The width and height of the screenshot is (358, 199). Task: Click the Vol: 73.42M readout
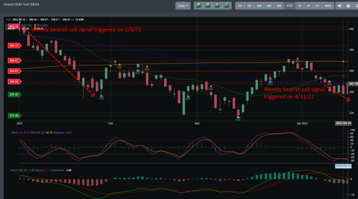pos(76,20)
